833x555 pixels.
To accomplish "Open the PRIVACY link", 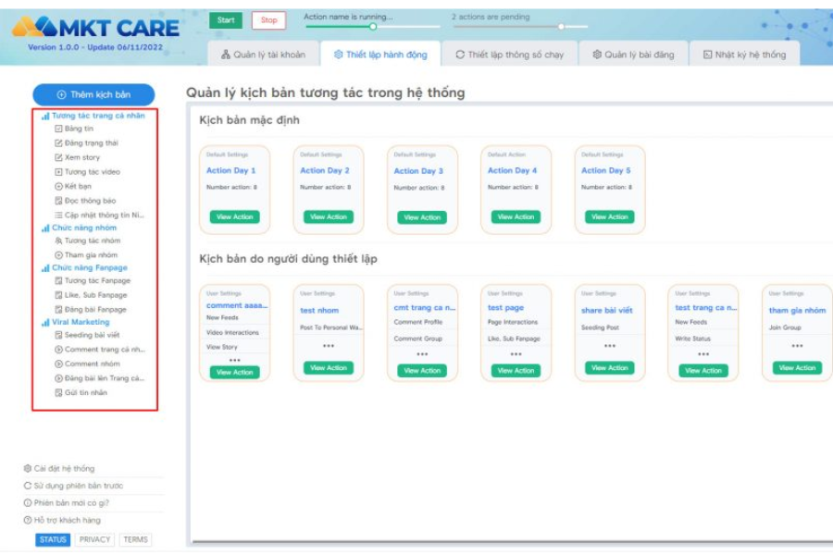I will click(94, 539).
